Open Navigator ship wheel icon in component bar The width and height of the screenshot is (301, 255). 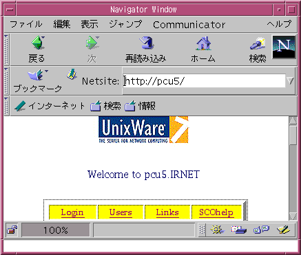pyautogui.click(x=217, y=230)
